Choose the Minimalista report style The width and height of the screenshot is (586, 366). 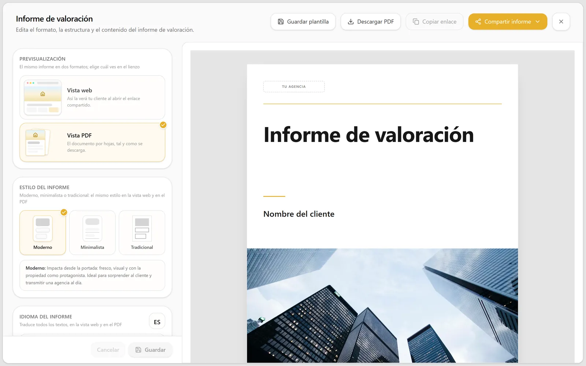tap(92, 232)
